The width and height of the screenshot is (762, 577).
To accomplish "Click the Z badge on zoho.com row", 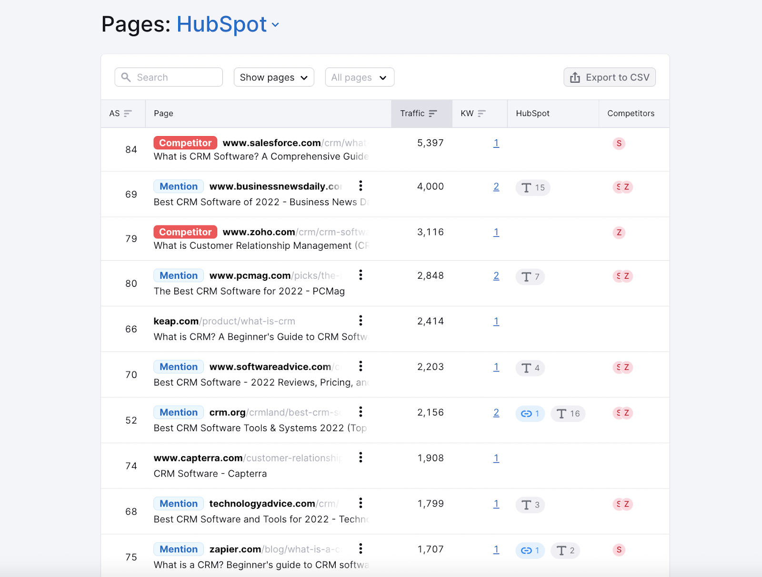I will click(x=619, y=233).
